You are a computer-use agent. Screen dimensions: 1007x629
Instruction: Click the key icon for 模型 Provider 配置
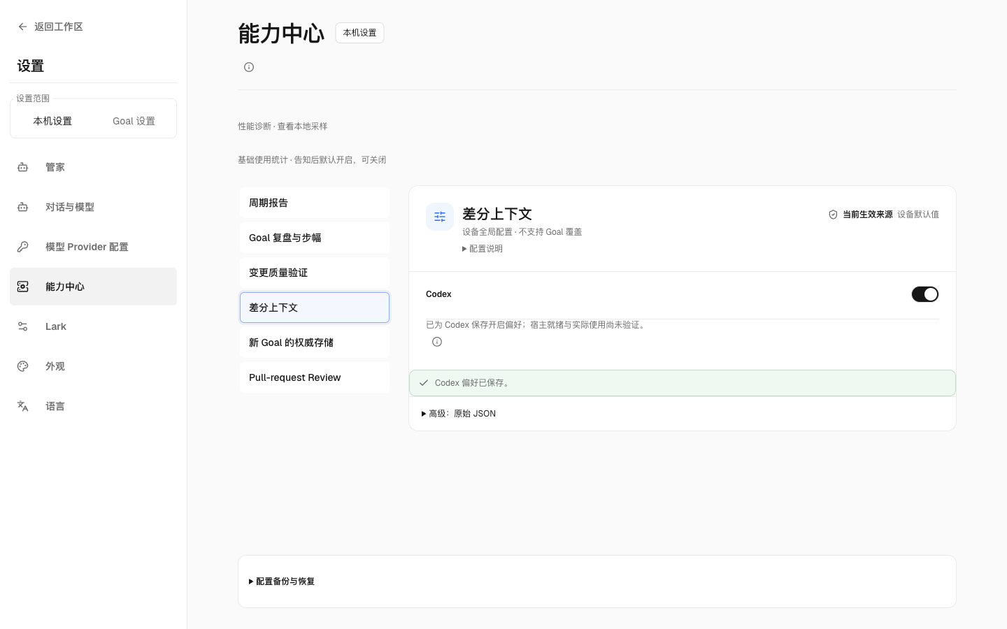(23, 247)
